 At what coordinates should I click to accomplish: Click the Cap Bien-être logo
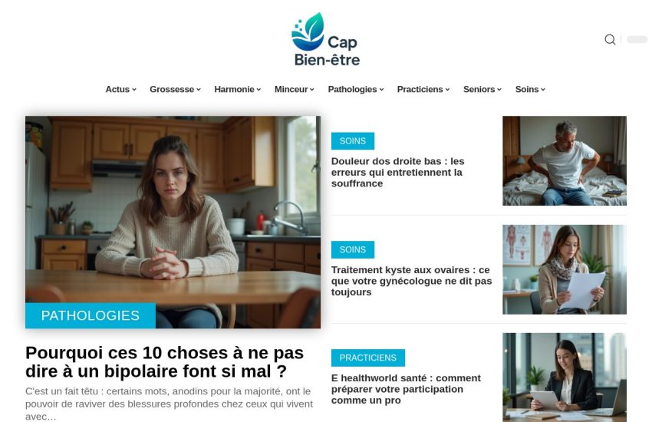click(326, 39)
